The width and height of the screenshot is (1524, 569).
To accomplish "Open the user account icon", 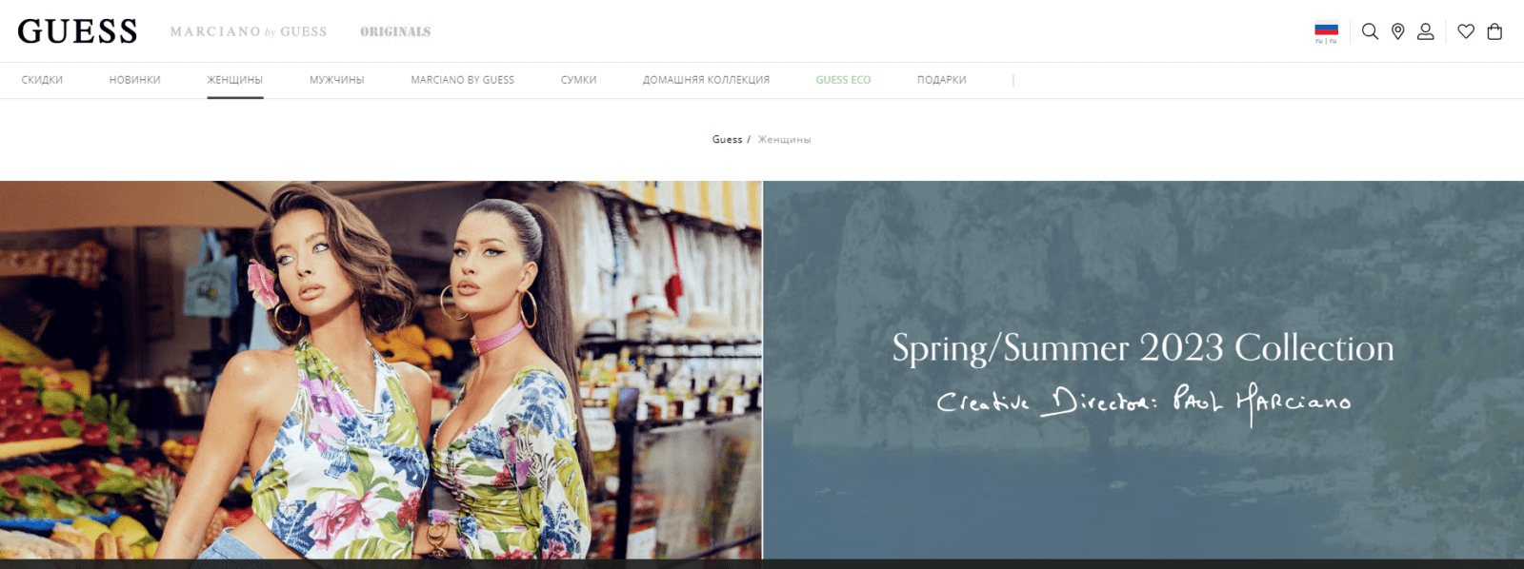I will point(1425,31).
